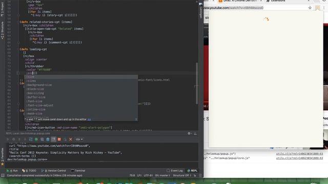Hide the REPL tool window
The width and height of the screenshot is (328, 184).
(x=195, y=133)
